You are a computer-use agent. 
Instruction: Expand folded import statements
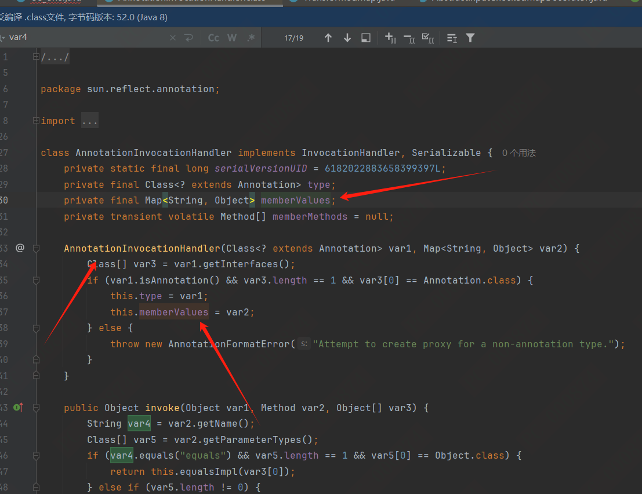pos(35,121)
